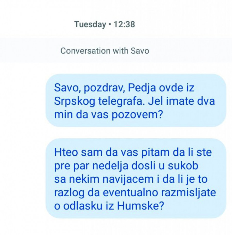Tap the Tuesday 12:38 timestamp
232x235 pixels.
pyautogui.click(x=105, y=24)
